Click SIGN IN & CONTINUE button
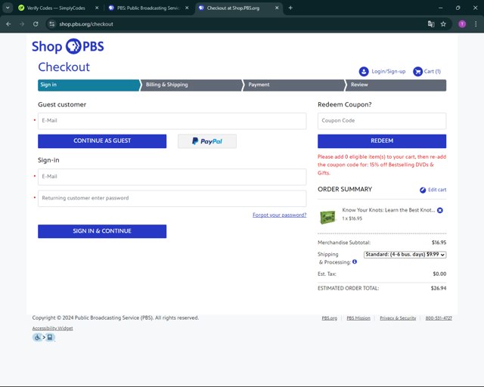Screen dimensions: 484x387 click(x=102, y=231)
